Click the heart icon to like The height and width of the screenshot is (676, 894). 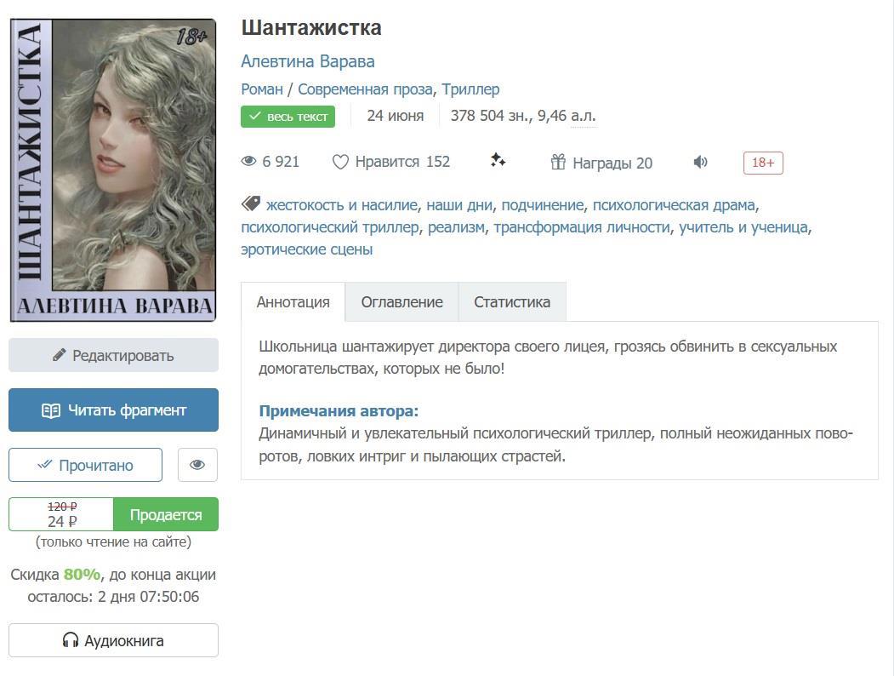click(340, 163)
